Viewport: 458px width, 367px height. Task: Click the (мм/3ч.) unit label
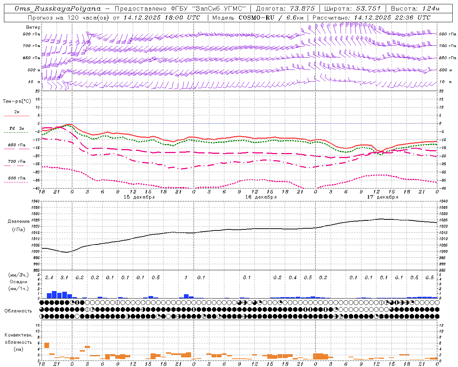(x=19, y=275)
